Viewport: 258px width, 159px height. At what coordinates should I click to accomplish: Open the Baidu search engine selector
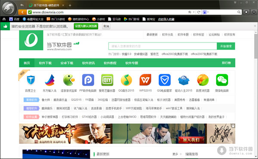tap(206, 12)
